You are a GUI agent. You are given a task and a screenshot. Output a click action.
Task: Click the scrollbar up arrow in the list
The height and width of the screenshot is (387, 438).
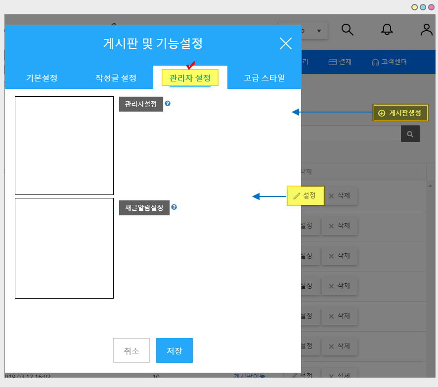[430, 186]
